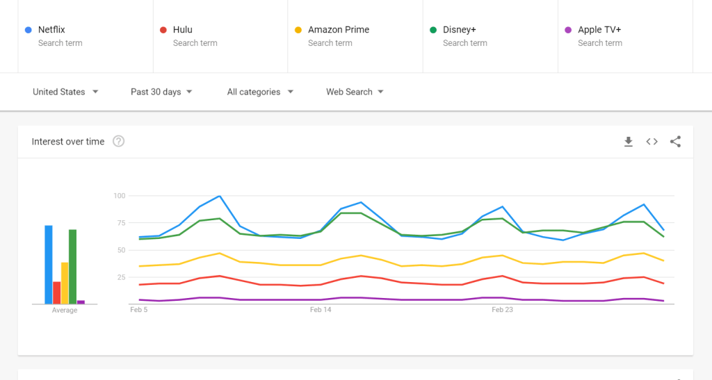Select the Apple TV+ search term
The image size is (712, 380).
point(599,30)
